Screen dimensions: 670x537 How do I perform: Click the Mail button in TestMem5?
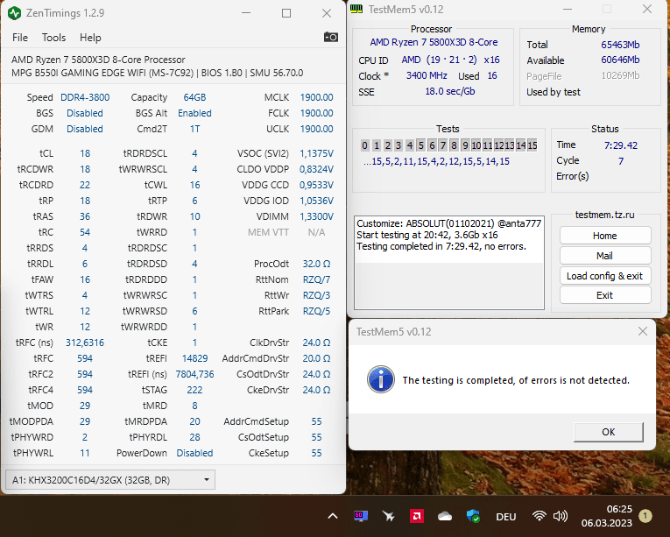point(605,256)
